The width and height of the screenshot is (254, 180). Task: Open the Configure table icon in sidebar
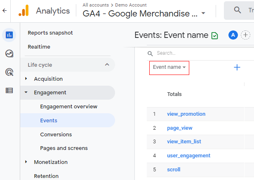tap(9, 91)
